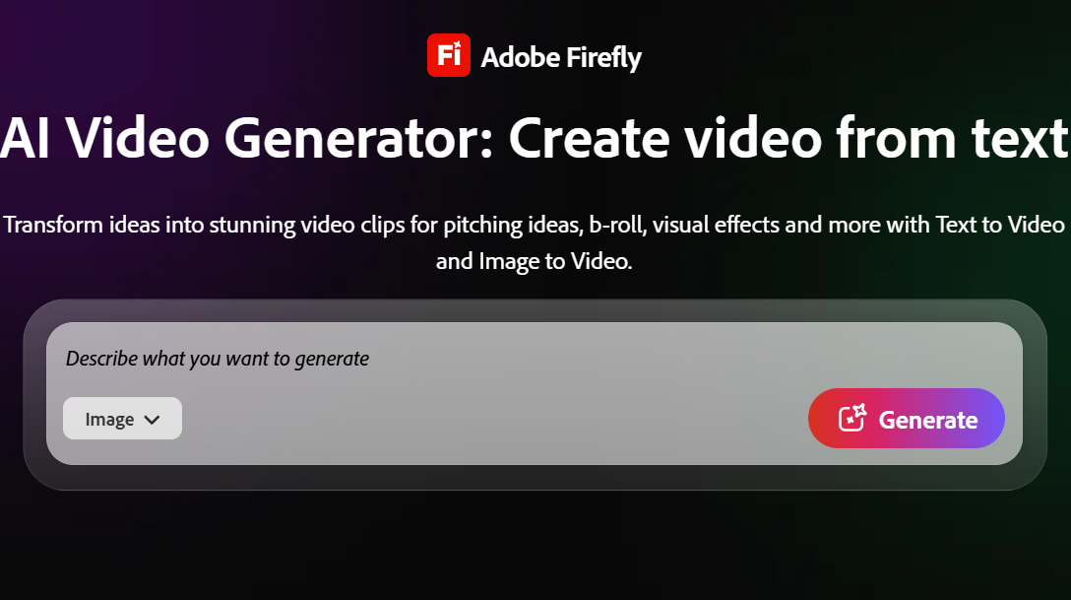
Task: Click the sparkle icon on Generate button
Action: (x=852, y=418)
